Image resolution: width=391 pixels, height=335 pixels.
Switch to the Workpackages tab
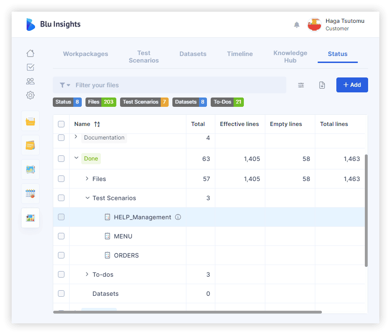(x=85, y=54)
